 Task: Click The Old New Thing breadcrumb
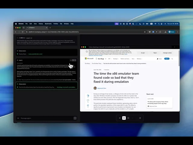point(96,63)
